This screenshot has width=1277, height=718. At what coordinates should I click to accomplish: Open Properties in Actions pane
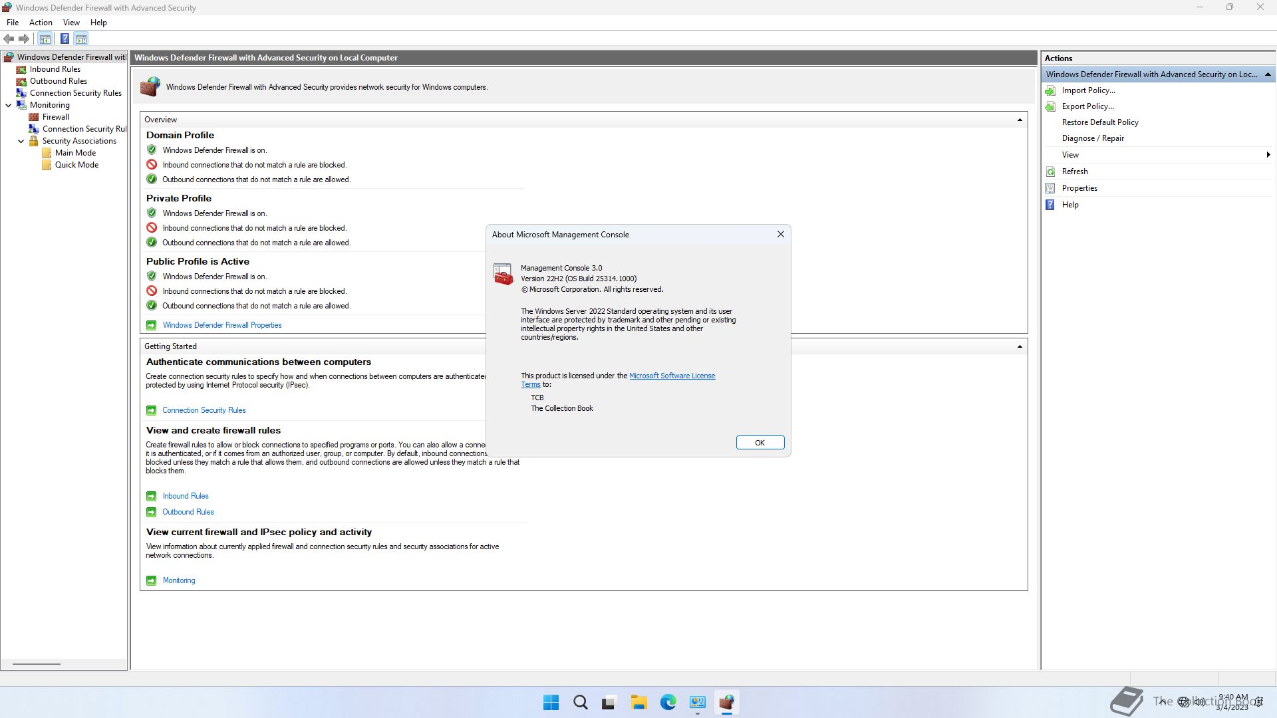[x=1079, y=188]
